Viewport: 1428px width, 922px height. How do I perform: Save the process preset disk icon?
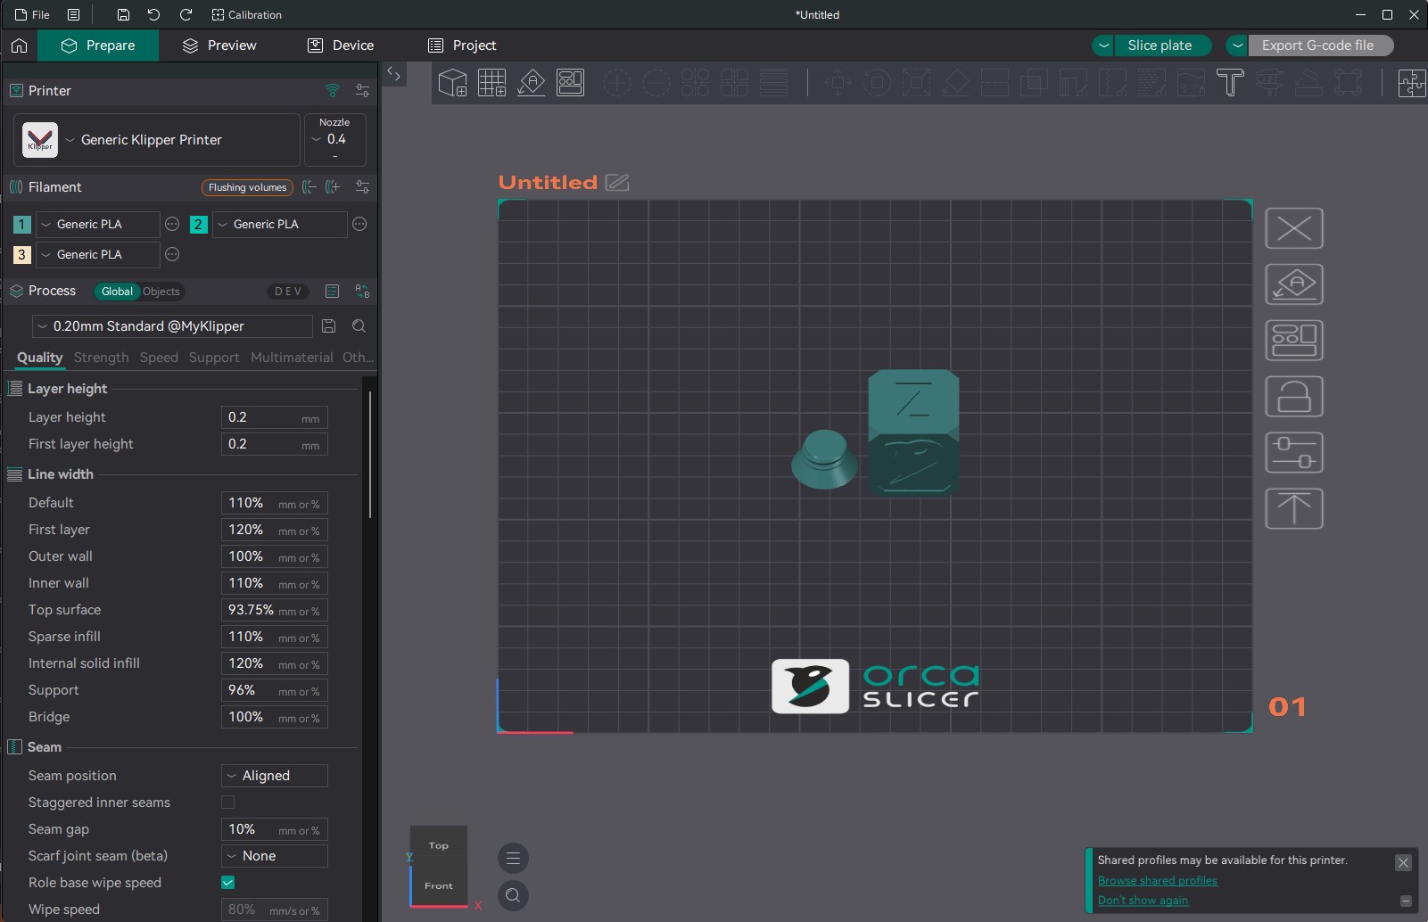tap(328, 326)
